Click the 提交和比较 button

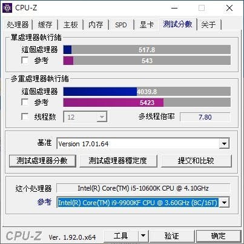pyautogui.click(x=196, y=161)
